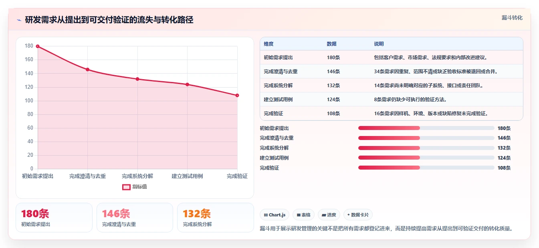Click the 180条 card for 初始需求提出
This screenshot has height=248, width=539.
pos(54,218)
